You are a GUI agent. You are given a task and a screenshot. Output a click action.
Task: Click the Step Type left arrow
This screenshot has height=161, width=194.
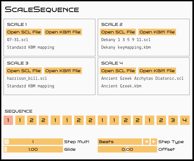click(x=146, y=142)
